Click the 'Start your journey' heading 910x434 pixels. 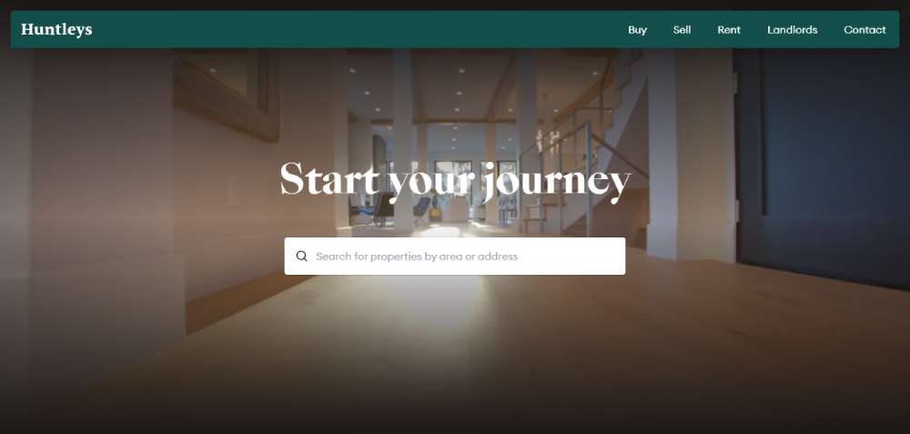455,180
